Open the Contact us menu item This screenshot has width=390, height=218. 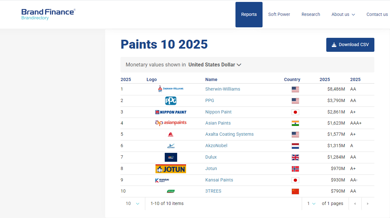tap(377, 14)
